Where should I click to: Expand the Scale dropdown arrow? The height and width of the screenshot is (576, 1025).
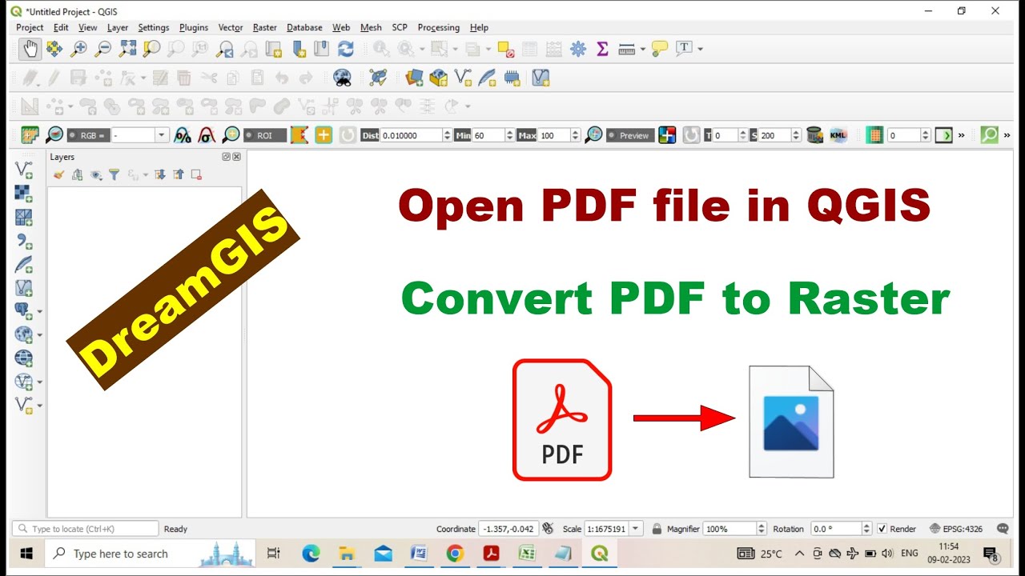pyautogui.click(x=636, y=529)
